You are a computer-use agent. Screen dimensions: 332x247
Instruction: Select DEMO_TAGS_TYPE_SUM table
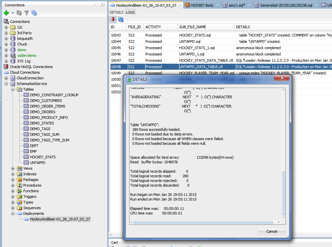[49, 140]
